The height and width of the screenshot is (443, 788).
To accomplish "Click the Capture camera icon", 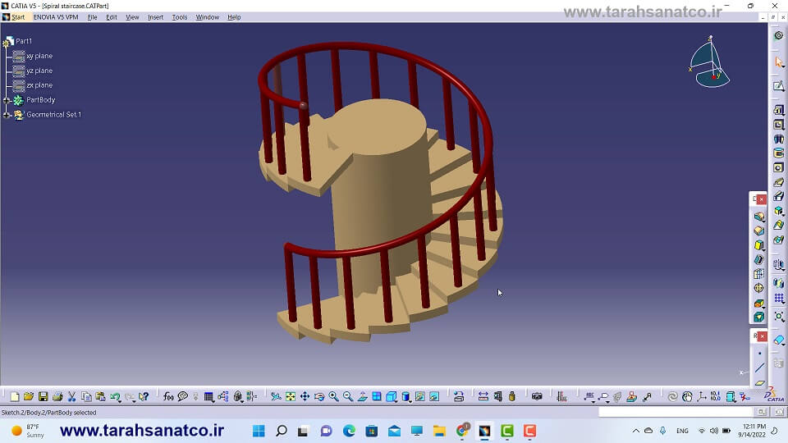I will tap(537, 397).
